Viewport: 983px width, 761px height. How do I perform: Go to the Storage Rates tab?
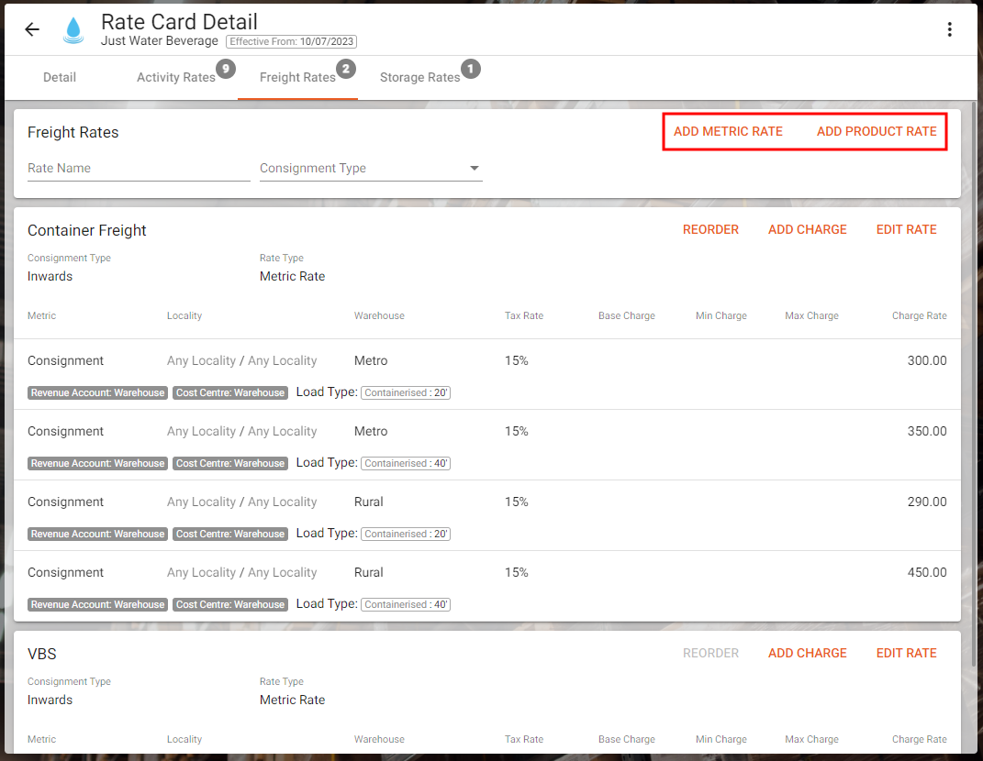pos(419,77)
